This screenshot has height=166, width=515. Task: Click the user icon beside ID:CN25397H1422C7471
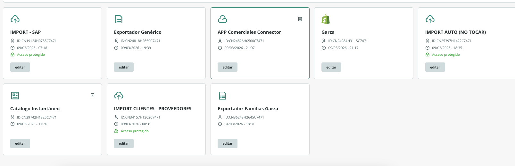tap(428, 41)
